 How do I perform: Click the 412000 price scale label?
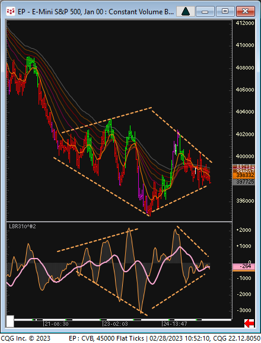click(x=245, y=23)
